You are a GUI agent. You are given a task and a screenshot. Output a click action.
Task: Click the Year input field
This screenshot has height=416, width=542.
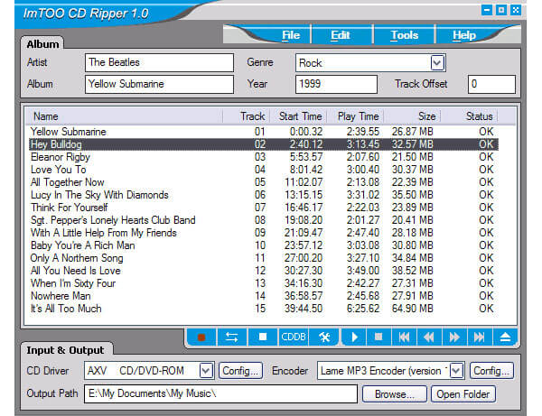[x=336, y=84]
